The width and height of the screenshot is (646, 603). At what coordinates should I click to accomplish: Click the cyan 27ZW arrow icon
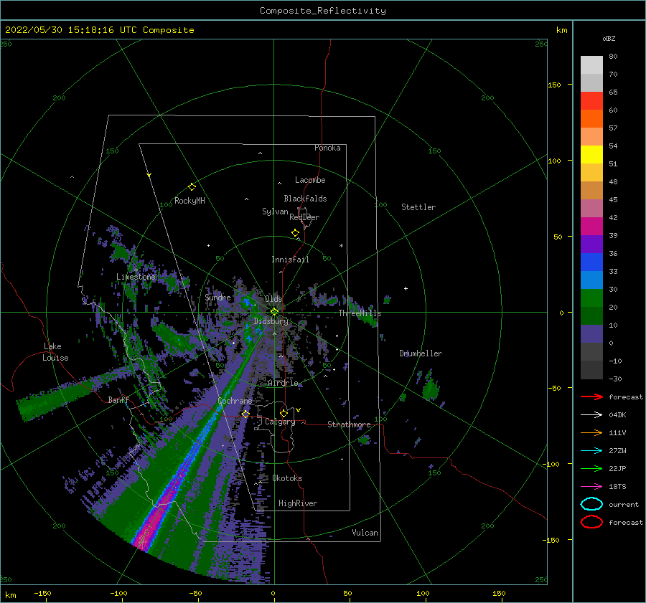pyautogui.click(x=591, y=451)
